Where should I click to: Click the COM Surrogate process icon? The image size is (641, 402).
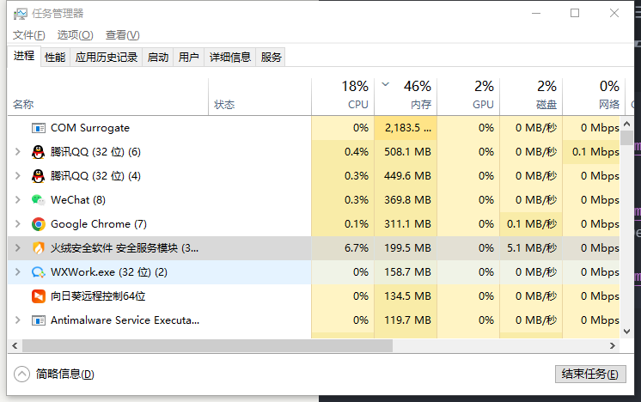(39, 128)
